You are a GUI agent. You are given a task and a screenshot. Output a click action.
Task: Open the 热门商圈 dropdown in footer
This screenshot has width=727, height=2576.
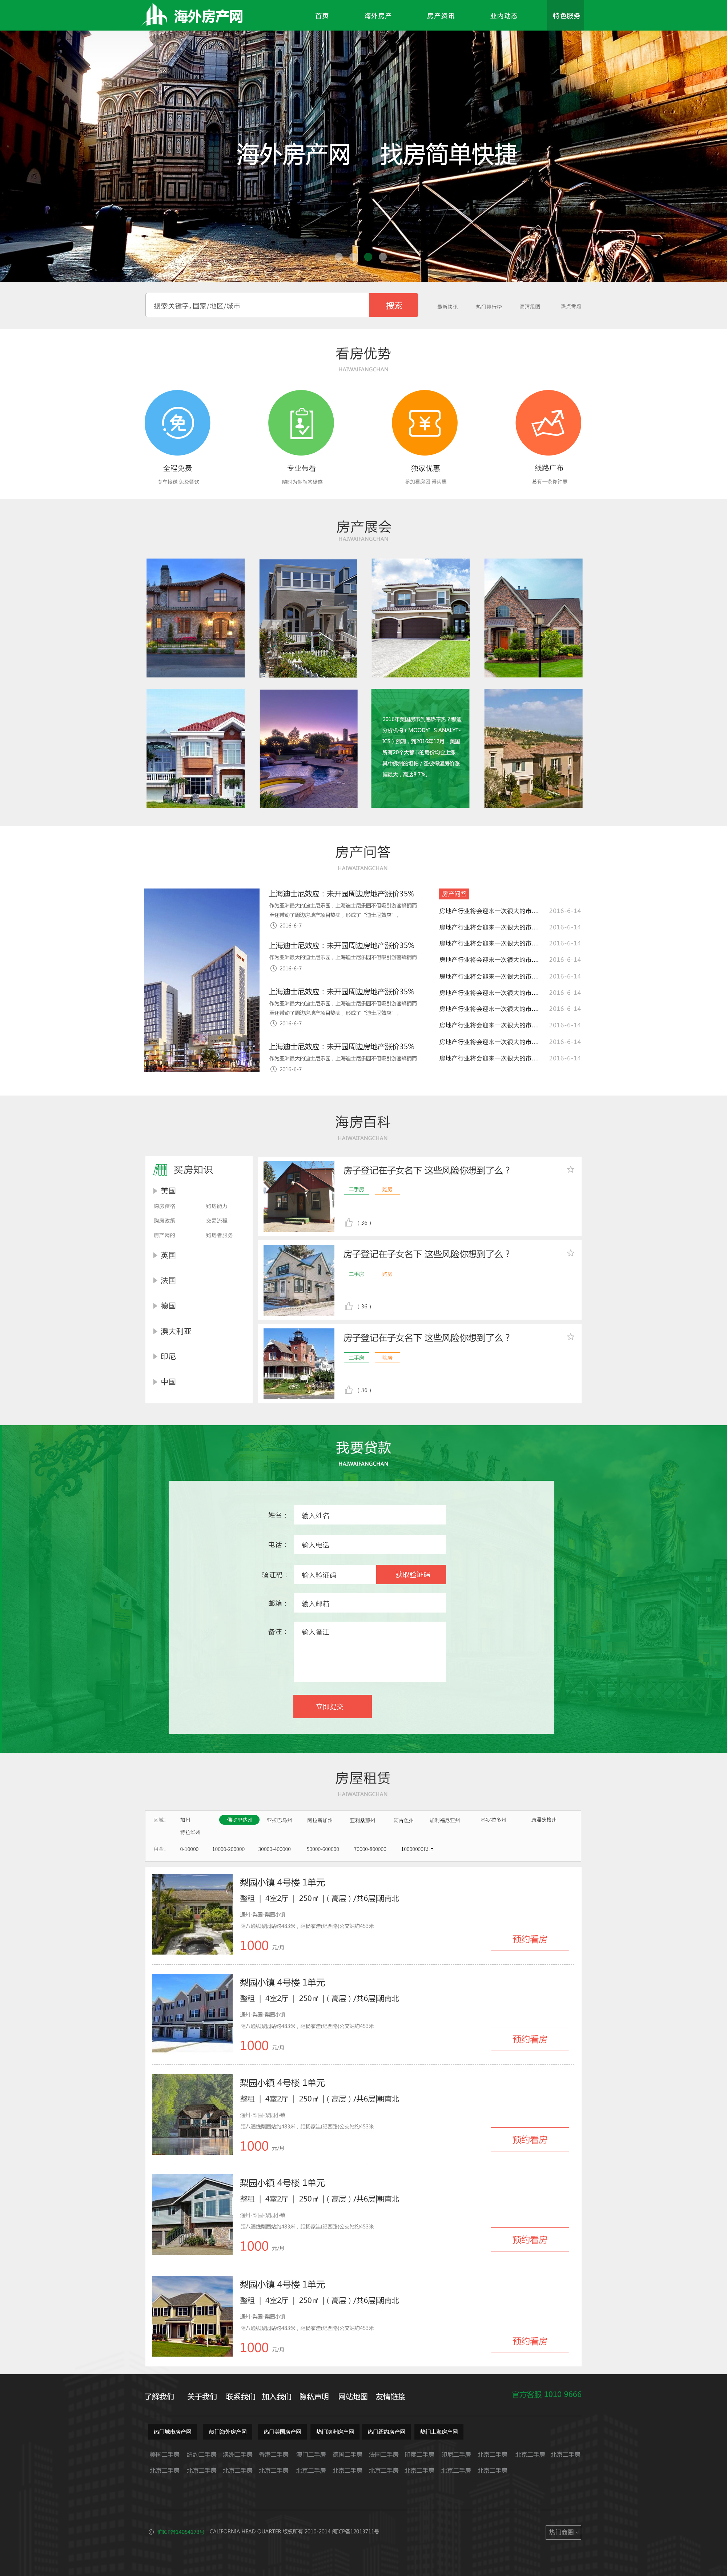coord(563,2532)
